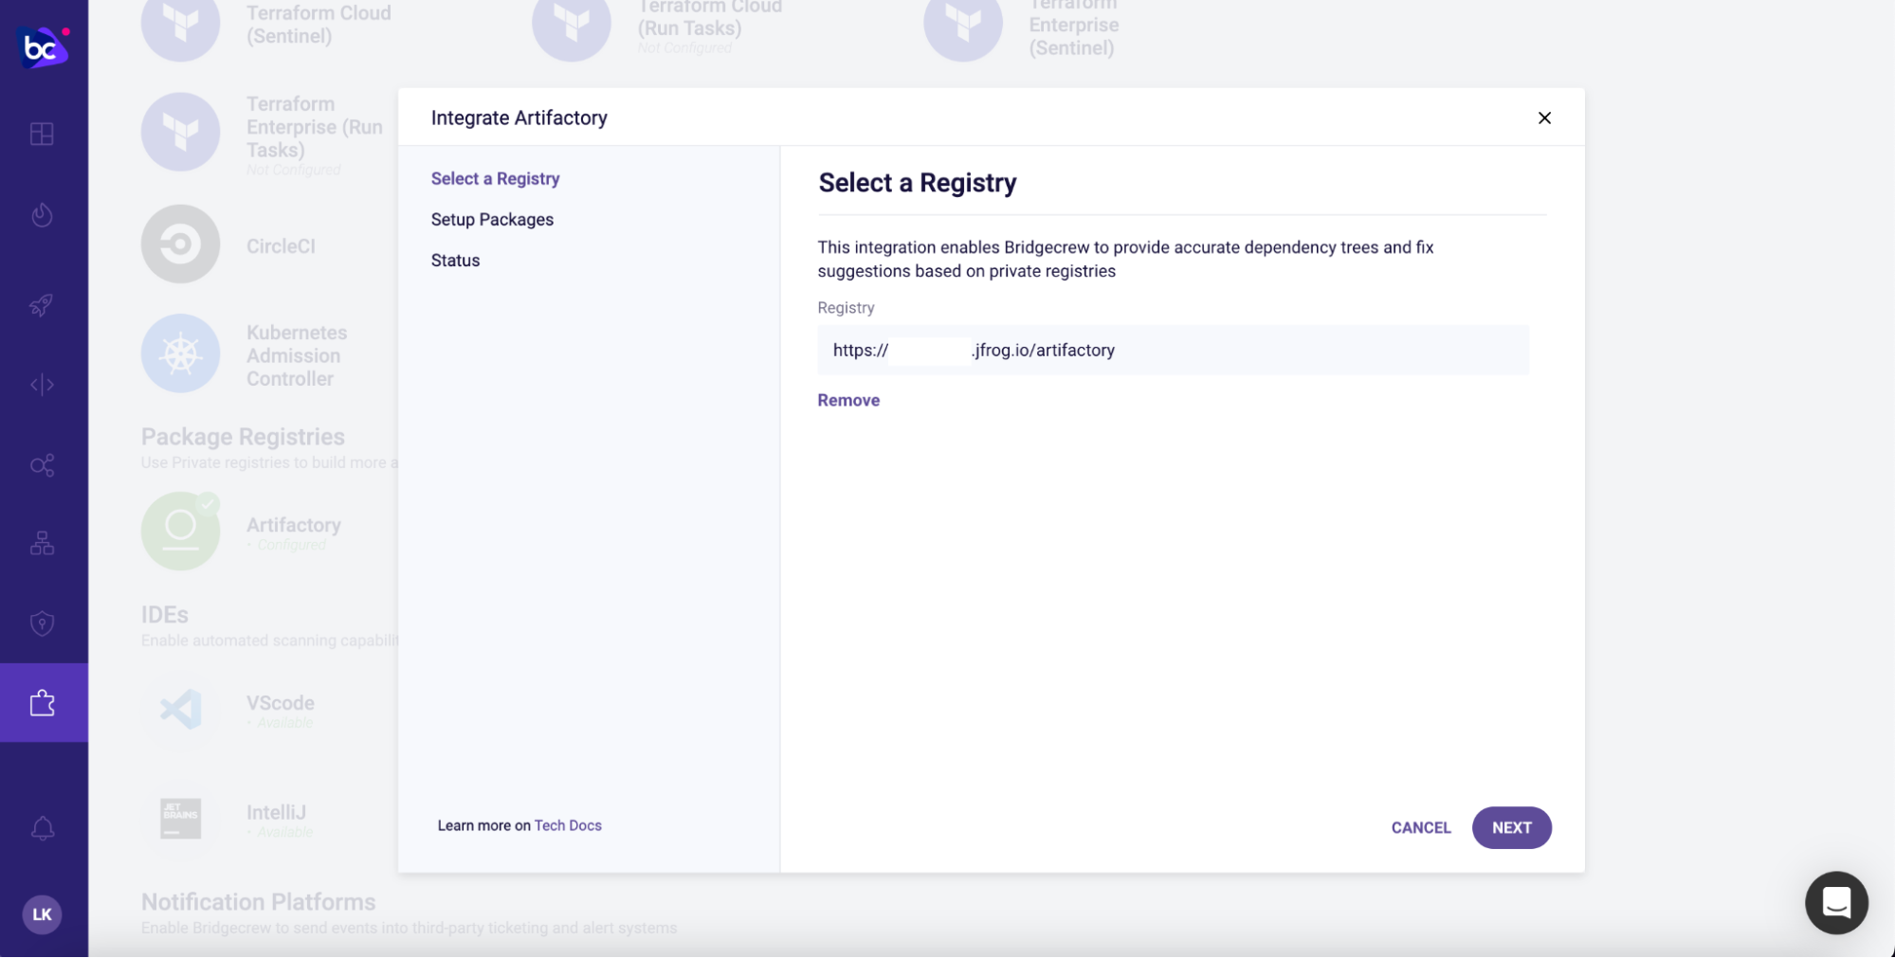Click the Artifactory integration icon
The image size is (1895, 958).
click(180, 531)
